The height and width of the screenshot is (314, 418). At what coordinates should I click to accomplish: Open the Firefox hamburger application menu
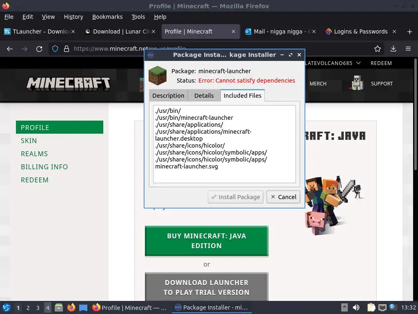[408, 49]
